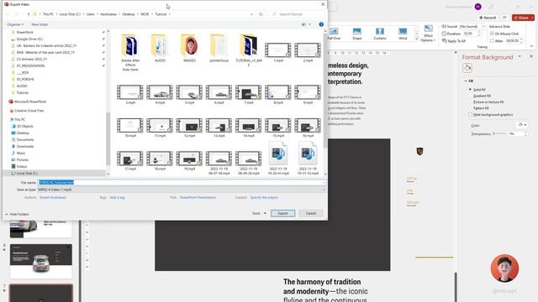538x302 pixels.
Task: Apply the Drape transition
Action: click(x=356, y=34)
